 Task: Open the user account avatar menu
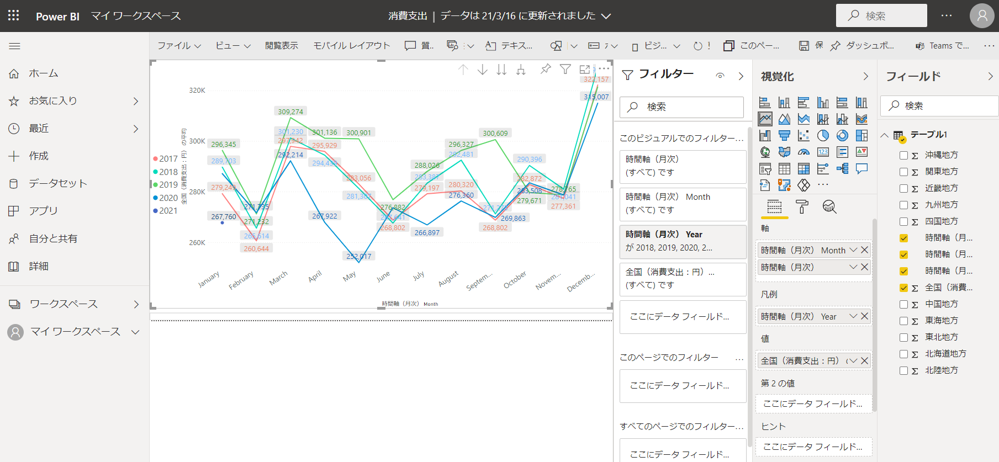coord(982,15)
